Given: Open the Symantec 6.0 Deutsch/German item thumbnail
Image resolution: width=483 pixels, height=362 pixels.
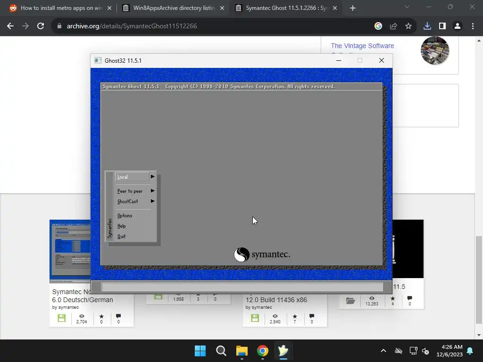Looking at the screenshot, I should click(x=70, y=251).
